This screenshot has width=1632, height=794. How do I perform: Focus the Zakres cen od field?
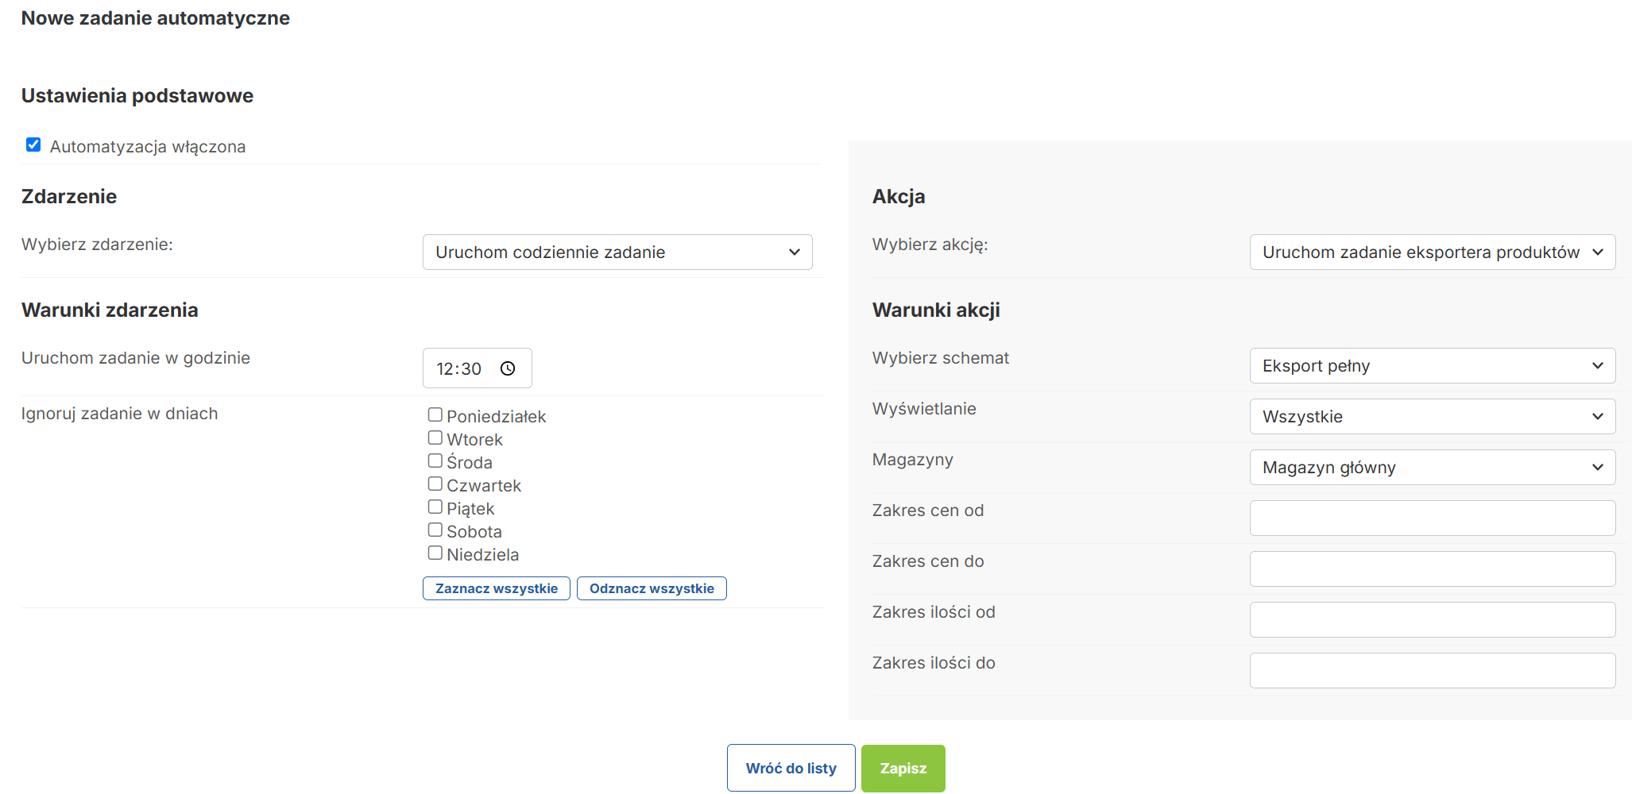pos(1432,518)
